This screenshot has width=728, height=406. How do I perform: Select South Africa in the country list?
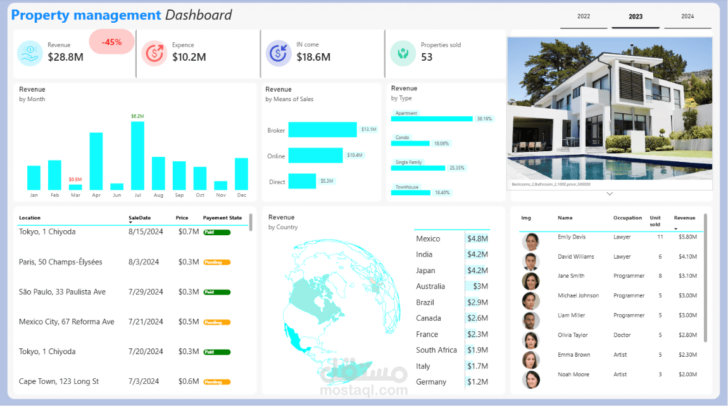pyautogui.click(x=436, y=350)
